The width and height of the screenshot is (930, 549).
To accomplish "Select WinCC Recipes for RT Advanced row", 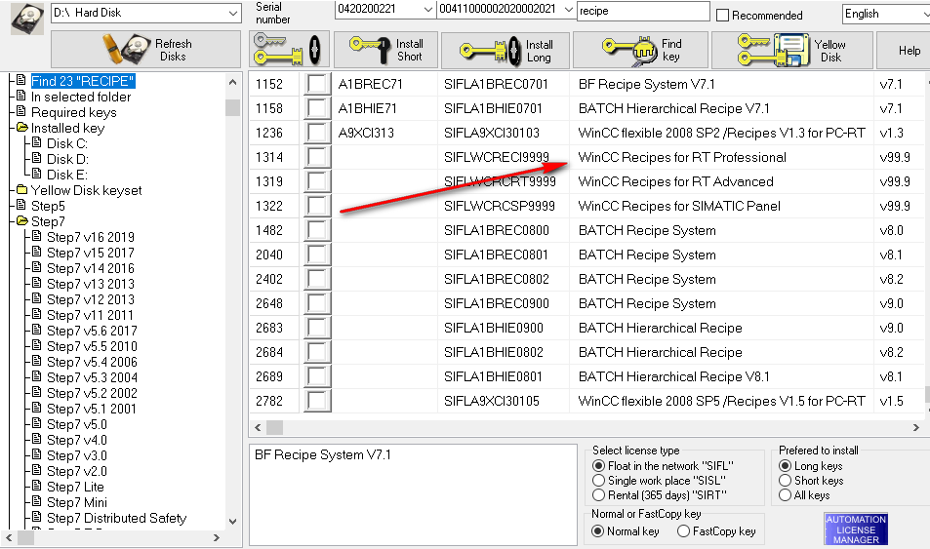I will tap(675, 181).
